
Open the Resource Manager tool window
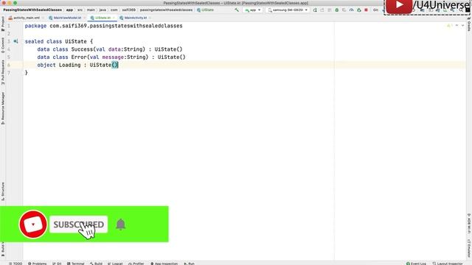pyautogui.click(x=3, y=108)
